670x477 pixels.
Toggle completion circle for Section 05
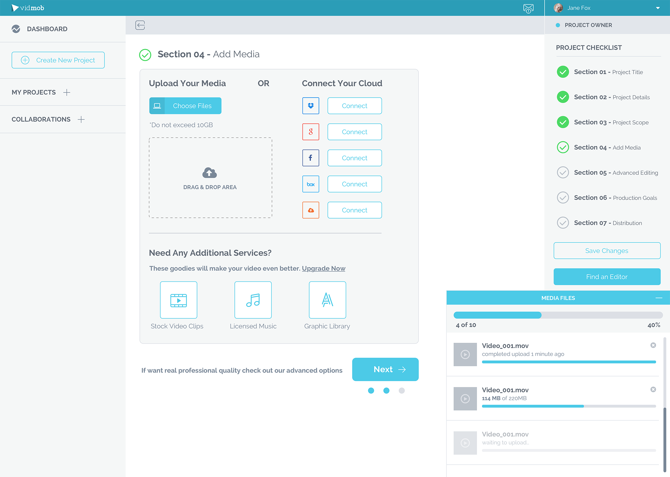coord(563,172)
